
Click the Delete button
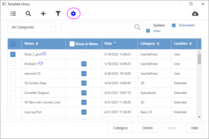(147, 128)
